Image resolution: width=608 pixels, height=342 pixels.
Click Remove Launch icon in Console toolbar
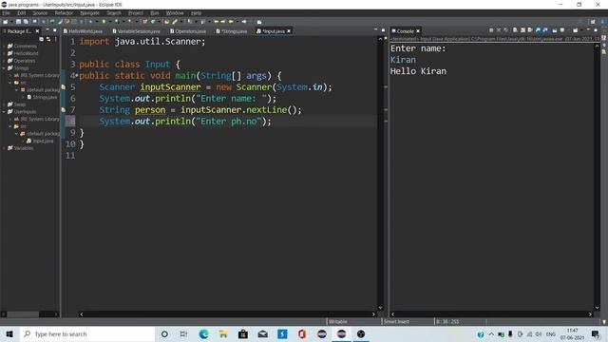point(499,30)
